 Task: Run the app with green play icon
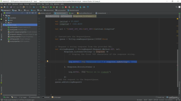coord(51,7)
